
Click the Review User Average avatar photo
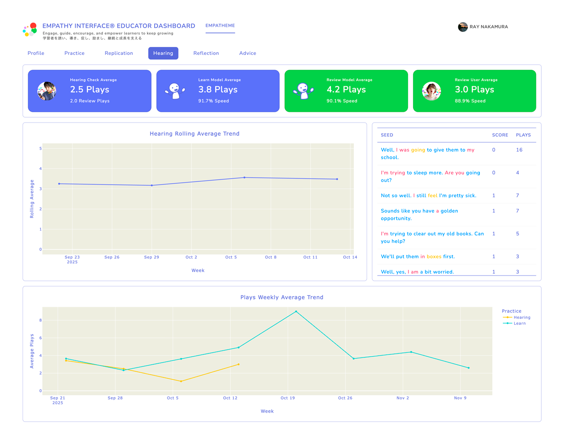coord(431,91)
